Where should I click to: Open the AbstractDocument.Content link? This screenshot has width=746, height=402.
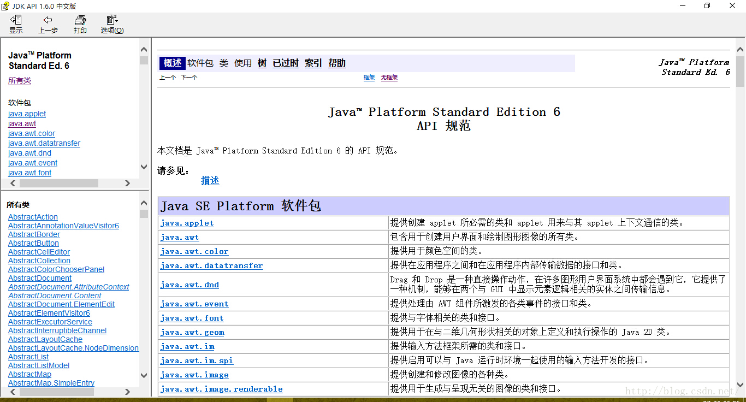(55, 295)
